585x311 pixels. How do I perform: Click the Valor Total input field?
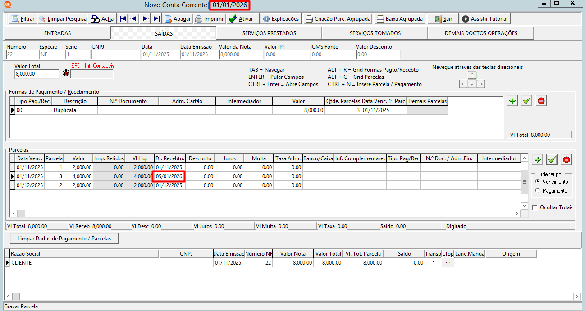tap(37, 74)
